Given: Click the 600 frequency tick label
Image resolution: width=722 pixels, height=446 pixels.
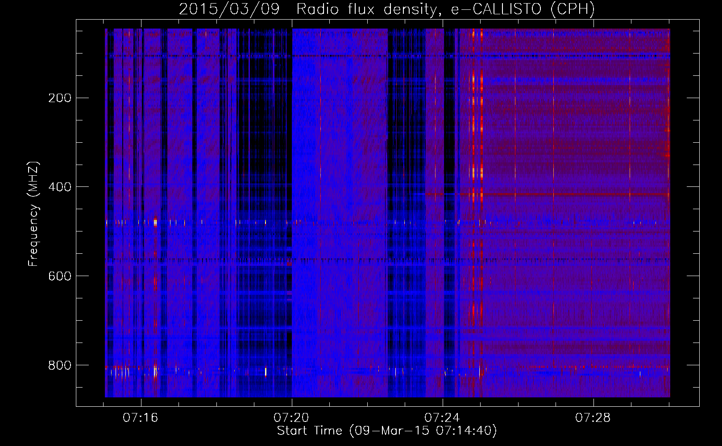Looking at the screenshot, I should click(x=60, y=276).
